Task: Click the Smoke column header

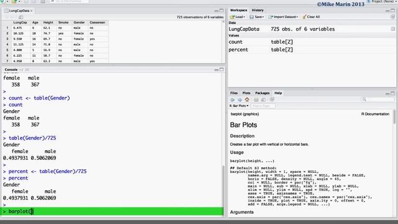Action: click(63, 22)
